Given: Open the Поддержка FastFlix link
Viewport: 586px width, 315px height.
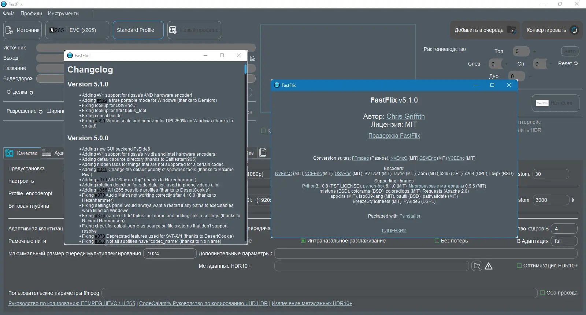Looking at the screenshot, I should [394, 136].
